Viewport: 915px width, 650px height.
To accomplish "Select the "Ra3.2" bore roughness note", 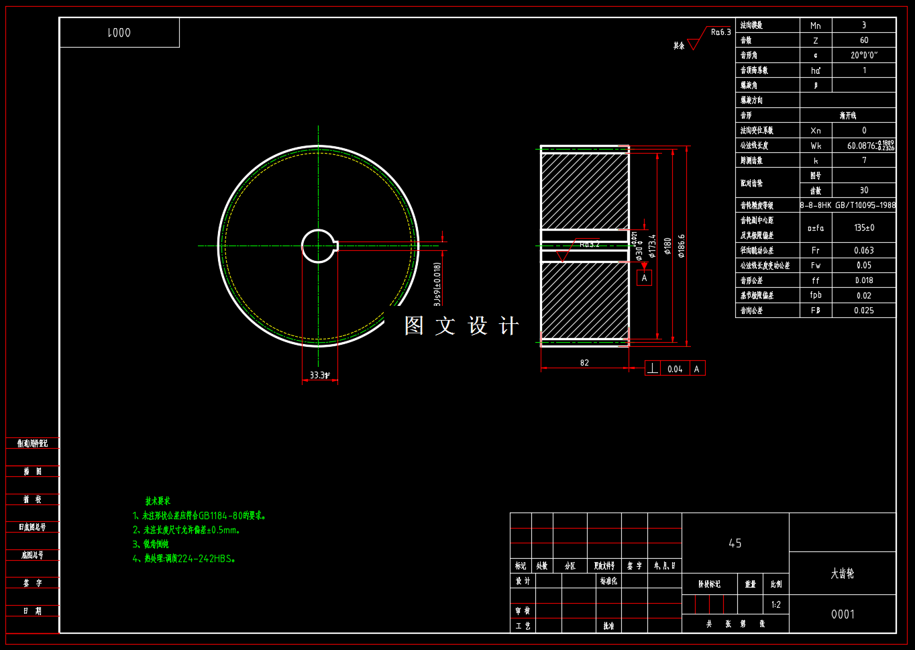I will click(590, 244).
